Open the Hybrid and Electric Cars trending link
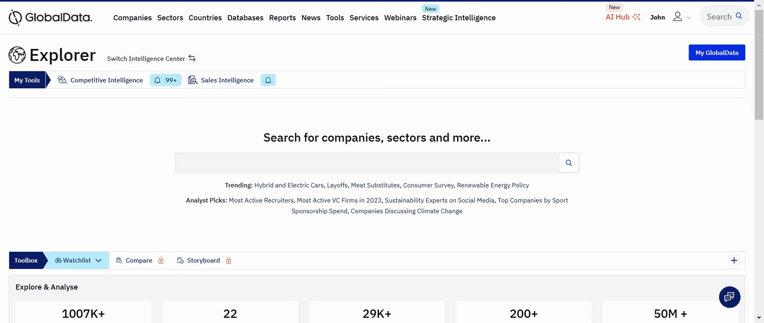 (x=289, y=185)
